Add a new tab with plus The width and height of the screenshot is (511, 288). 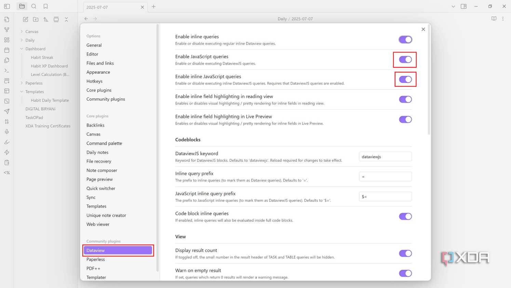click(153, 6)
